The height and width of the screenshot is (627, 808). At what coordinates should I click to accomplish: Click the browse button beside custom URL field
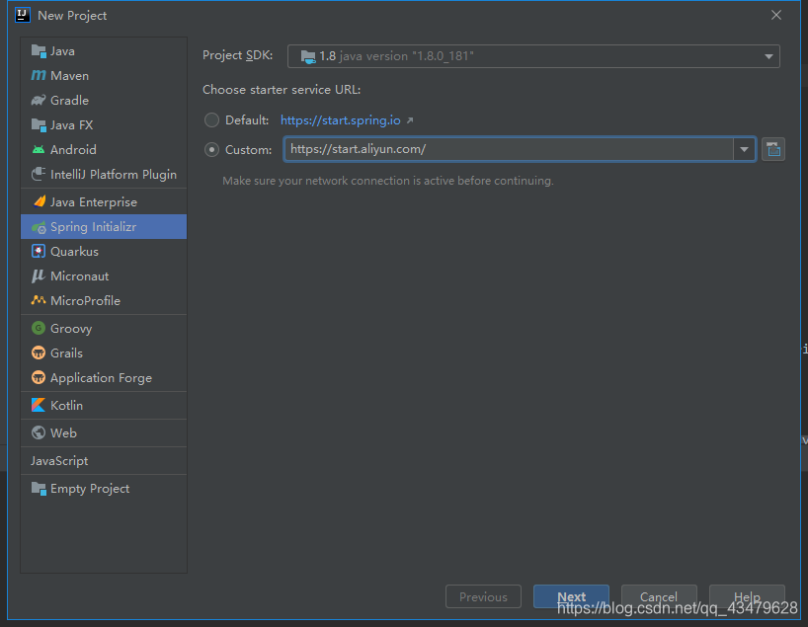(x=773, y=149)
